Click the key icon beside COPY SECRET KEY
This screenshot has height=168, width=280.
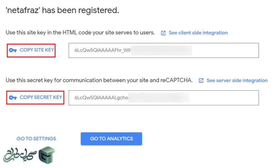coord(13,97)
